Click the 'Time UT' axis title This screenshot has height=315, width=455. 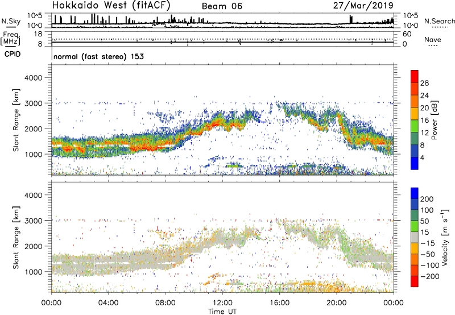coord(222,312)
